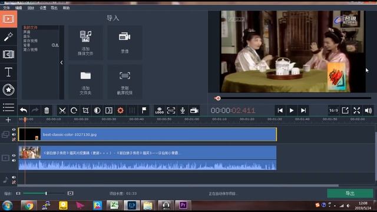377x212 pixels.
Task: Rotate the selected clip
Action: tap(74, 110)
